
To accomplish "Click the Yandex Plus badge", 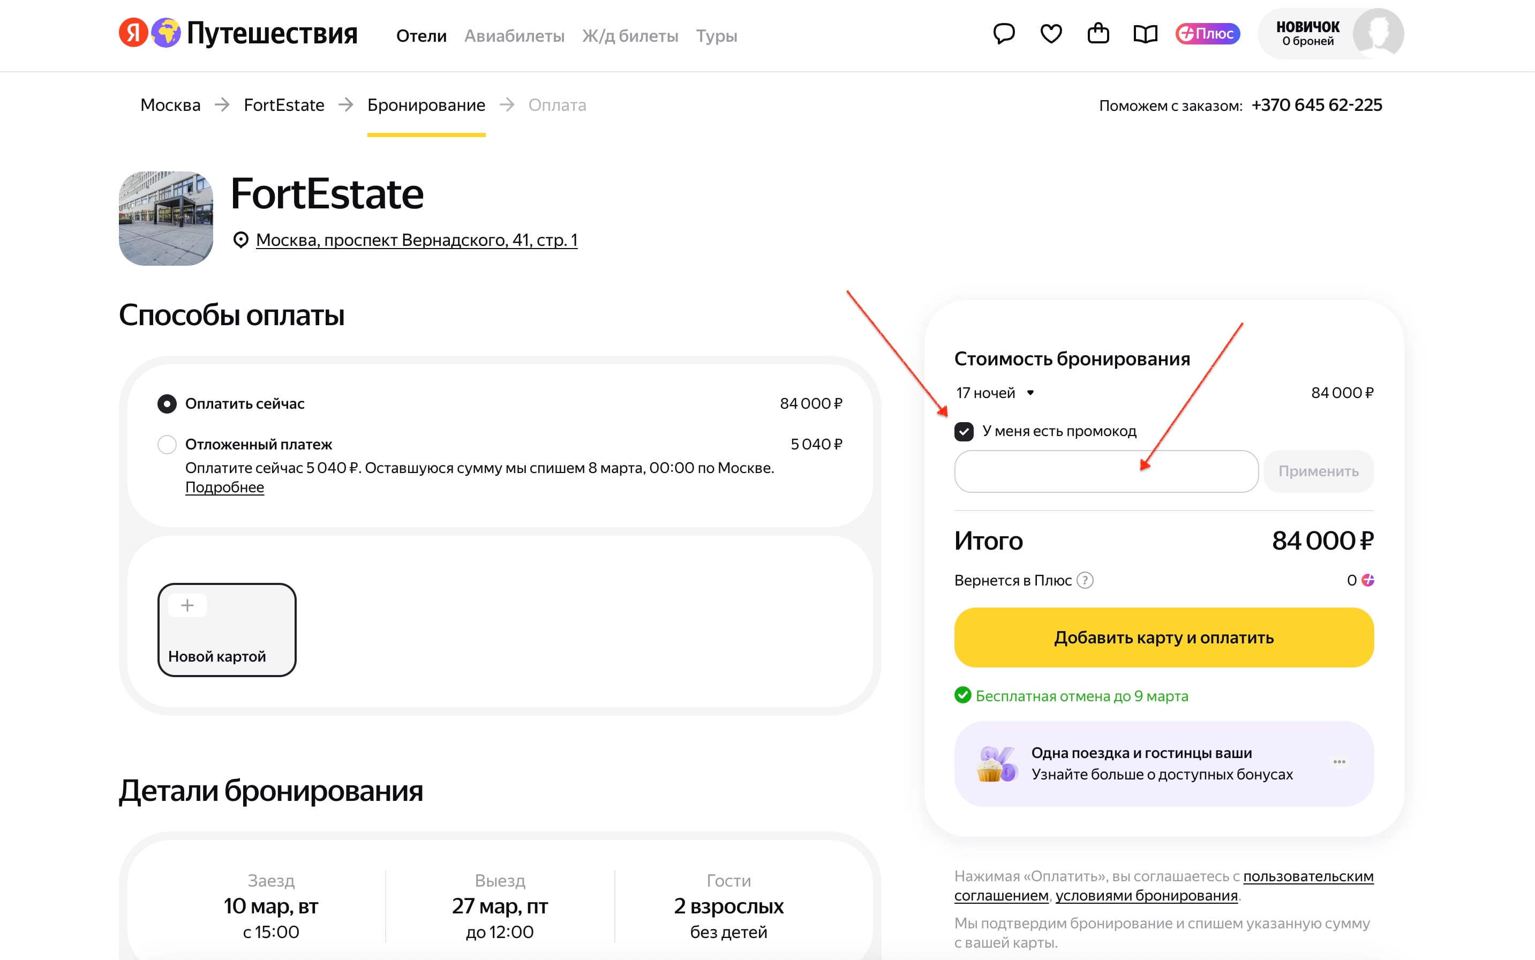I will (x=1207, y=34).
